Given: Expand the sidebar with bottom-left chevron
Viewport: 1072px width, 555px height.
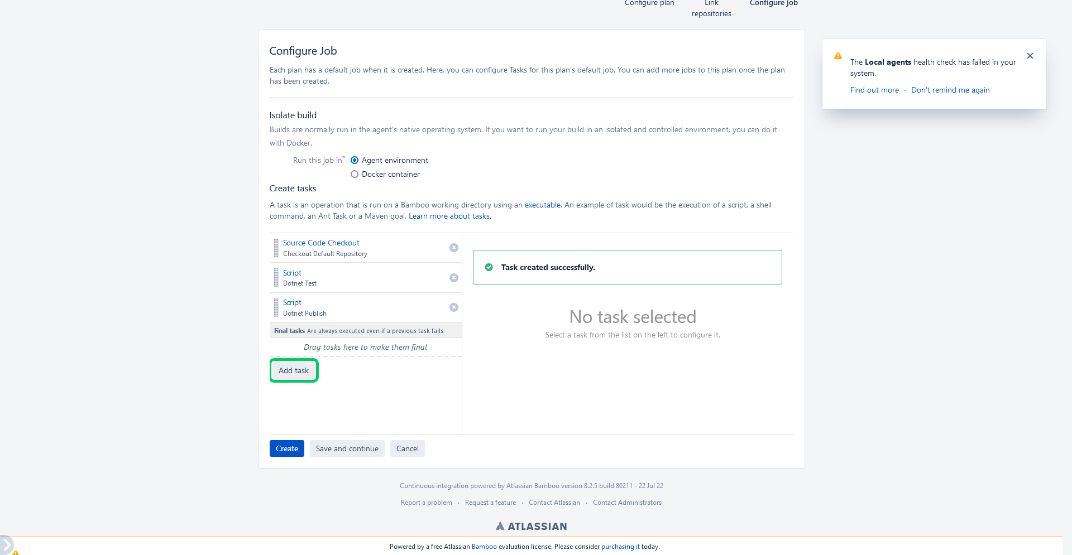Looking at the screenshot, I should pos(6,544).
